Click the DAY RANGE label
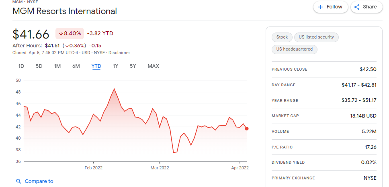The image size is (389, 187). pos(284,85)
